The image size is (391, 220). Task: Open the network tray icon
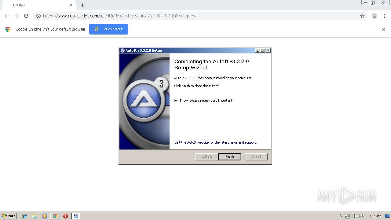(x=347, y=216)
